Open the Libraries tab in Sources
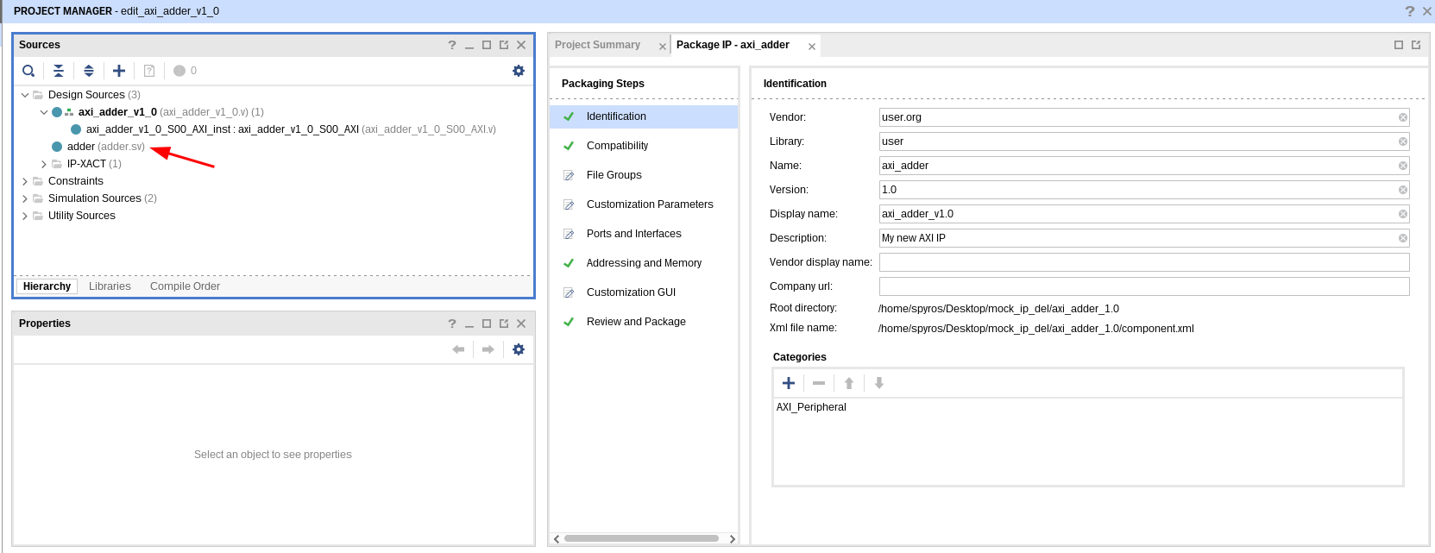Screen dimensions: 1435x553 pyautogui.click(x=110, y=286)
